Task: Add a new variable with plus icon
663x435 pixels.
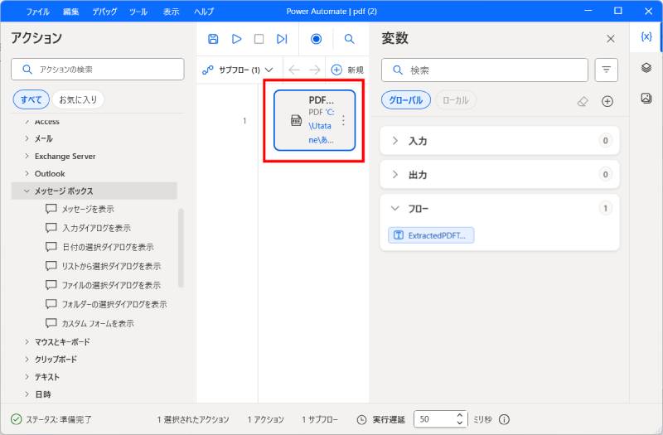Action: 607,101
